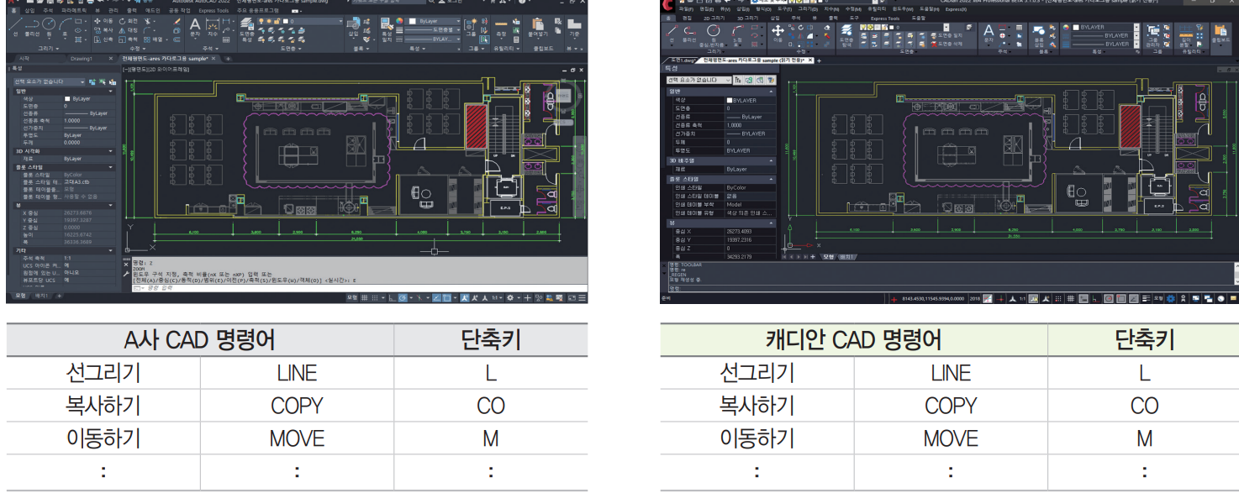Open the '선택 요소가 없습니다' dropdown in AutoCAD properties
This screenshot has height=493, width=1239.
pos(49,81)
